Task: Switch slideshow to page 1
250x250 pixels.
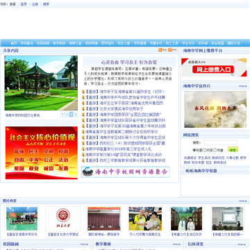Action: point(62,115)
